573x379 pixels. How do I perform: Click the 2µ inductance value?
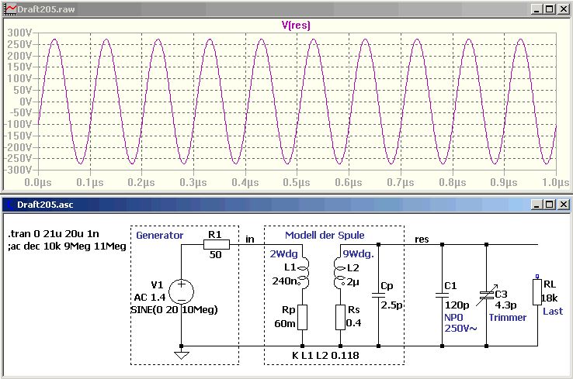point(353,282)
